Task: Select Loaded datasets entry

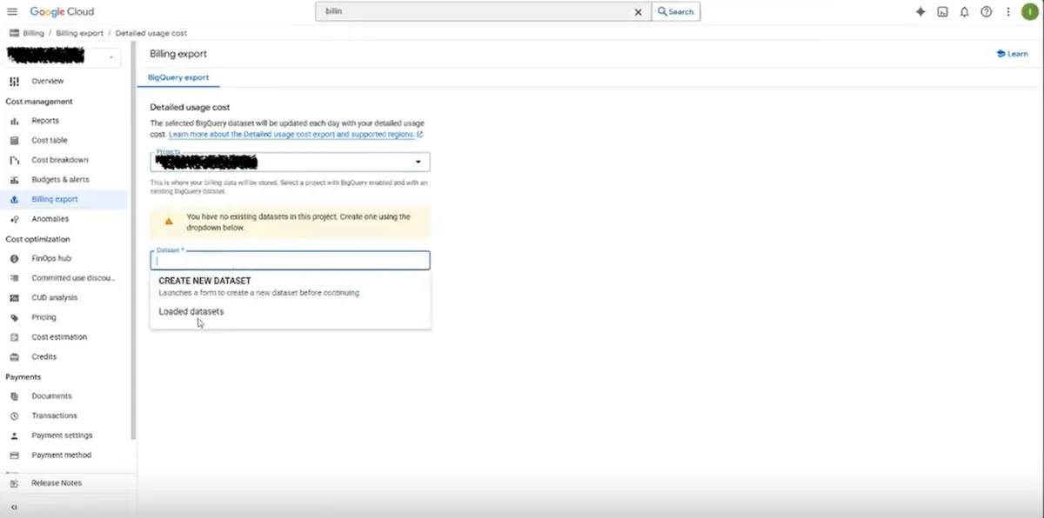Action: coord(191,311)
